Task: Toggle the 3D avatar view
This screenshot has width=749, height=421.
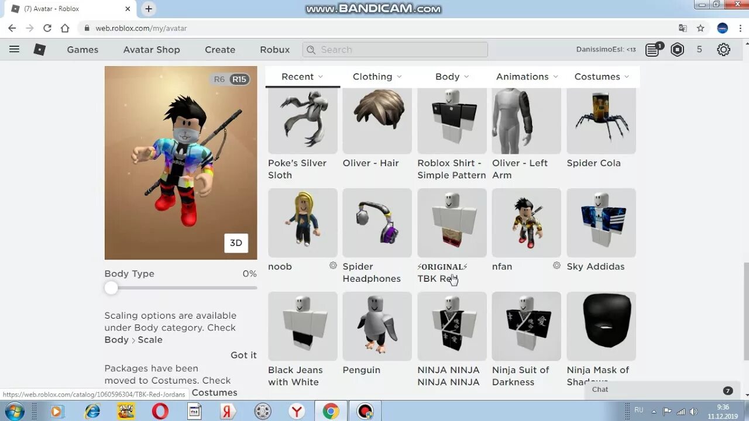Action: coord(236,243)
